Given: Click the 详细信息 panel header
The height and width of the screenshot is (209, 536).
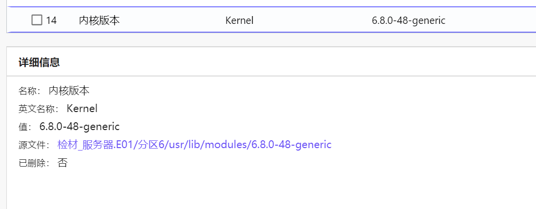Looking at the screenshot, I should coord(39,62).
